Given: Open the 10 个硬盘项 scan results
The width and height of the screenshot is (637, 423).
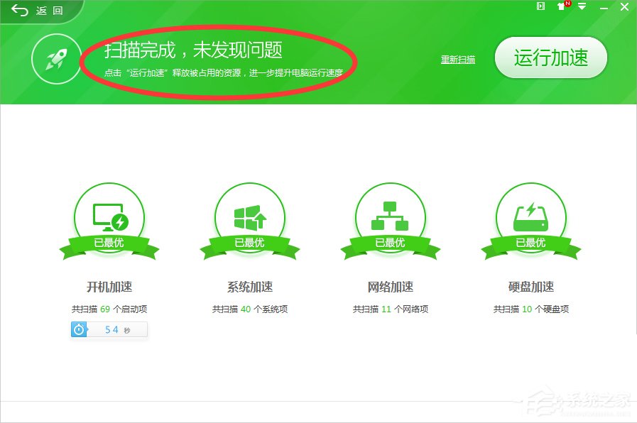Looking at the screenshot, I should click(531, 309).
